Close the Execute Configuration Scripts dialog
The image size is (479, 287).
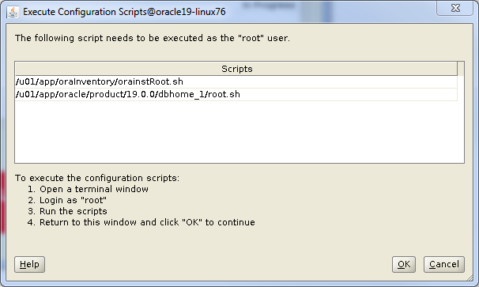pyautogui.click(x=454, y=8)
